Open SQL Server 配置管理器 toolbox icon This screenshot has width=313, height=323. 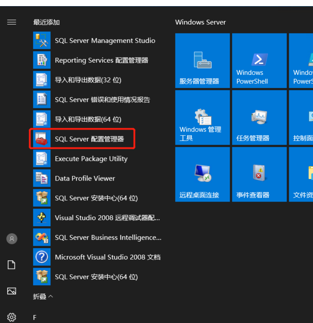(41, 139)
